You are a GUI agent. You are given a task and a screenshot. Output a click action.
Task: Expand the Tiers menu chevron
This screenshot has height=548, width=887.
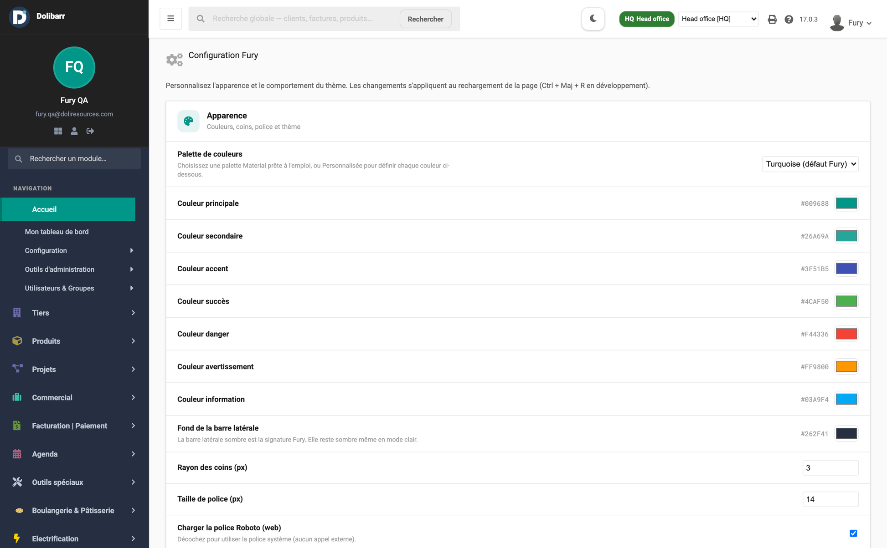coord(133,313)
